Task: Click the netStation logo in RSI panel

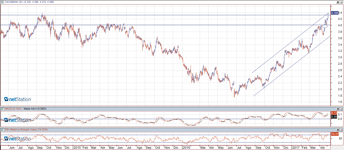Action: pos(18,139)
